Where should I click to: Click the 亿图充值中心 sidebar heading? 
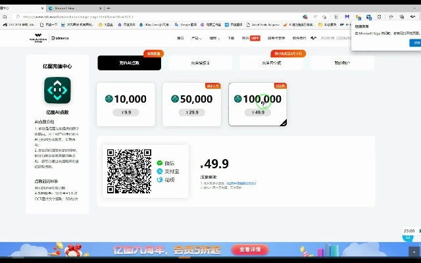(x=57, y=66)
